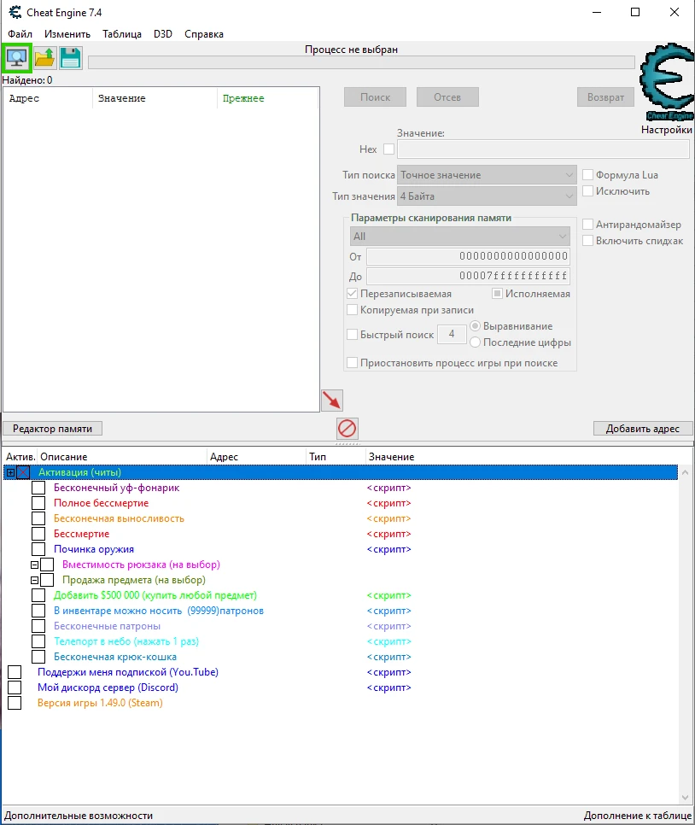This screenshot has height=825, width=695.
Task: Click the open file folder icon
Action: pos(44,58)
